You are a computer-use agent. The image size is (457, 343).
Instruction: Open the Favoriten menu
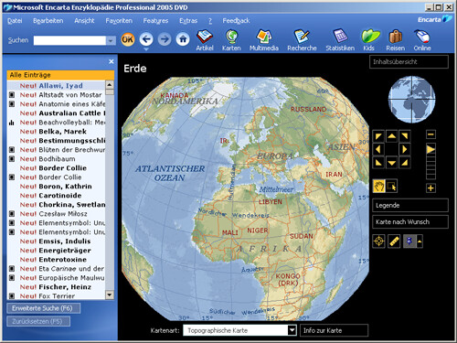119,21
